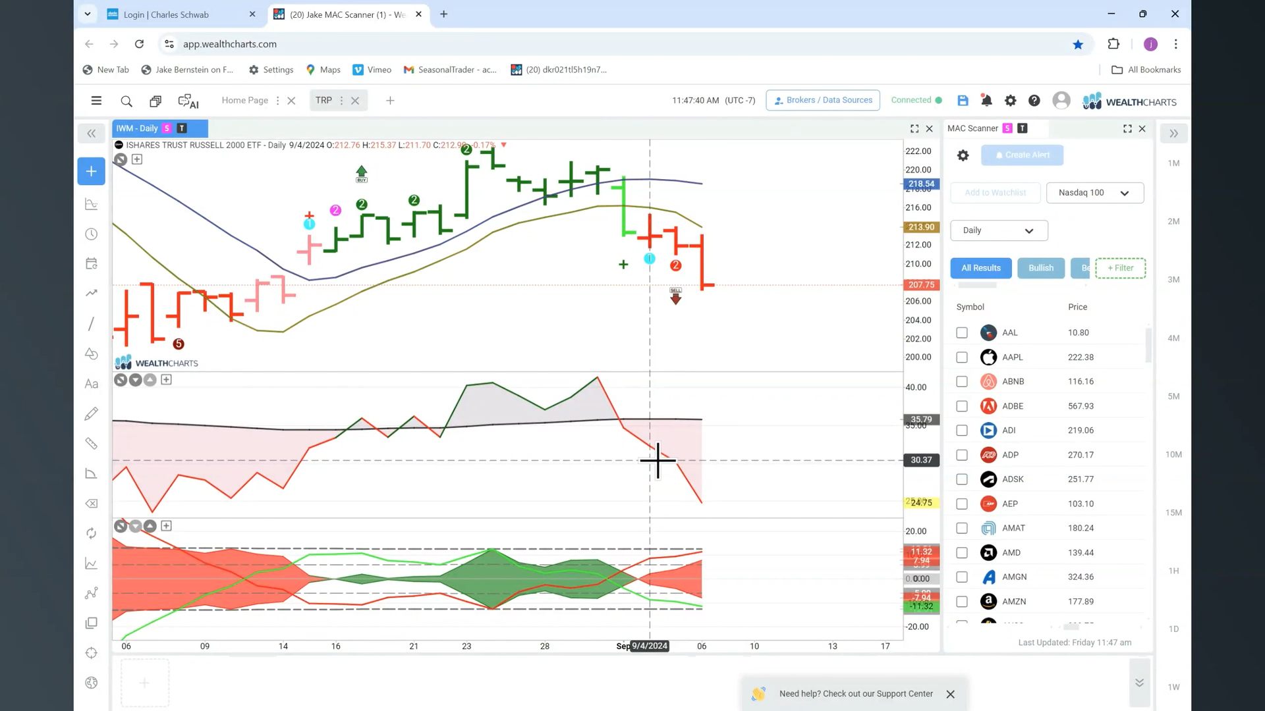Open the Nasdaq 100 dropdown
Viewport: 1265px width, 711px height.
pos(1094,193)
